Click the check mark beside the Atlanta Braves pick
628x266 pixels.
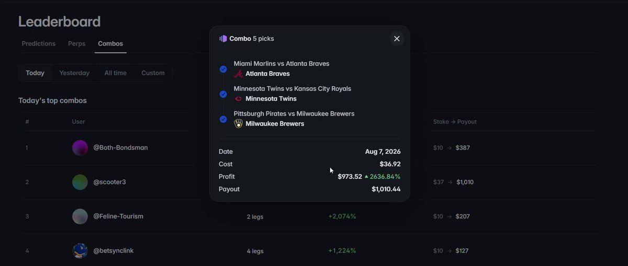(223, 69)
